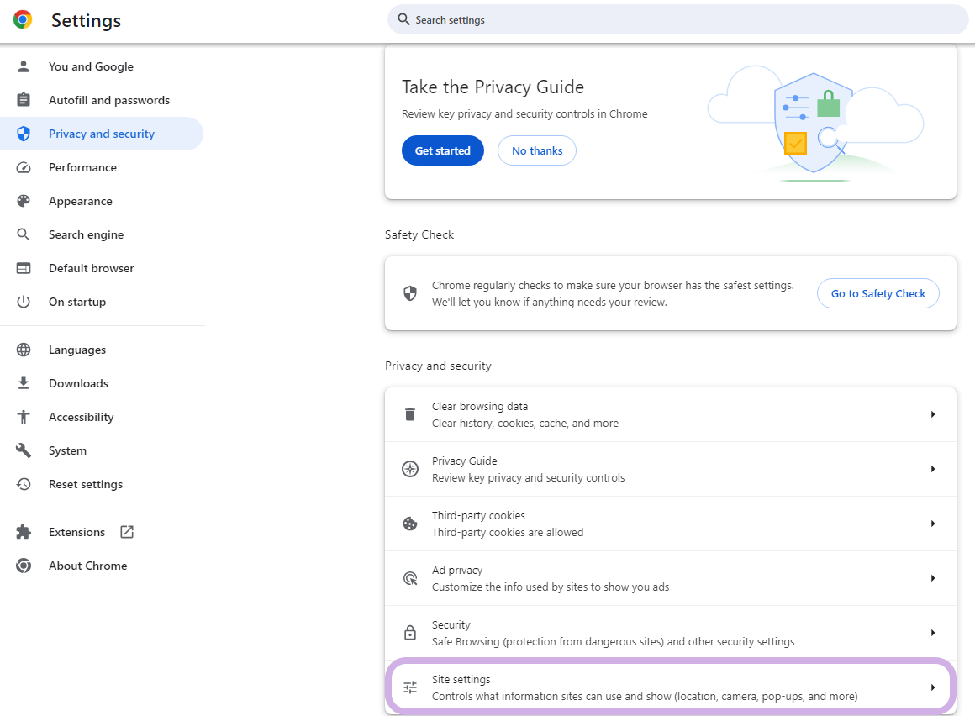Click the Settings page title
Viewport: 975px width, 716px height.
(x=86, y=20)
